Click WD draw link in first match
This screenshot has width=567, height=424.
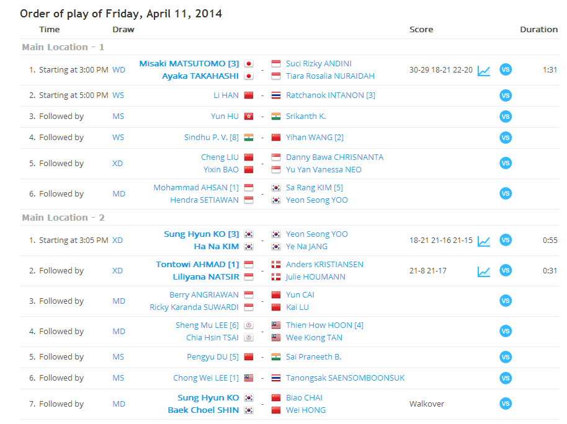pyautogui.click(x=118, y=70)
